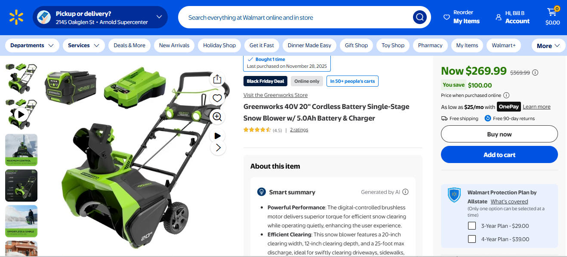Select the Maximum Control product thumbnail
The image size is (567, 257).
click(x=21, y=150)
